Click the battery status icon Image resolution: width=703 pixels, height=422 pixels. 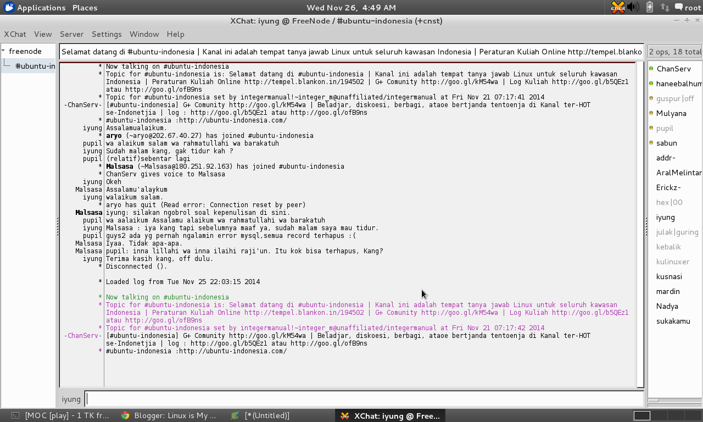(650, 7)
